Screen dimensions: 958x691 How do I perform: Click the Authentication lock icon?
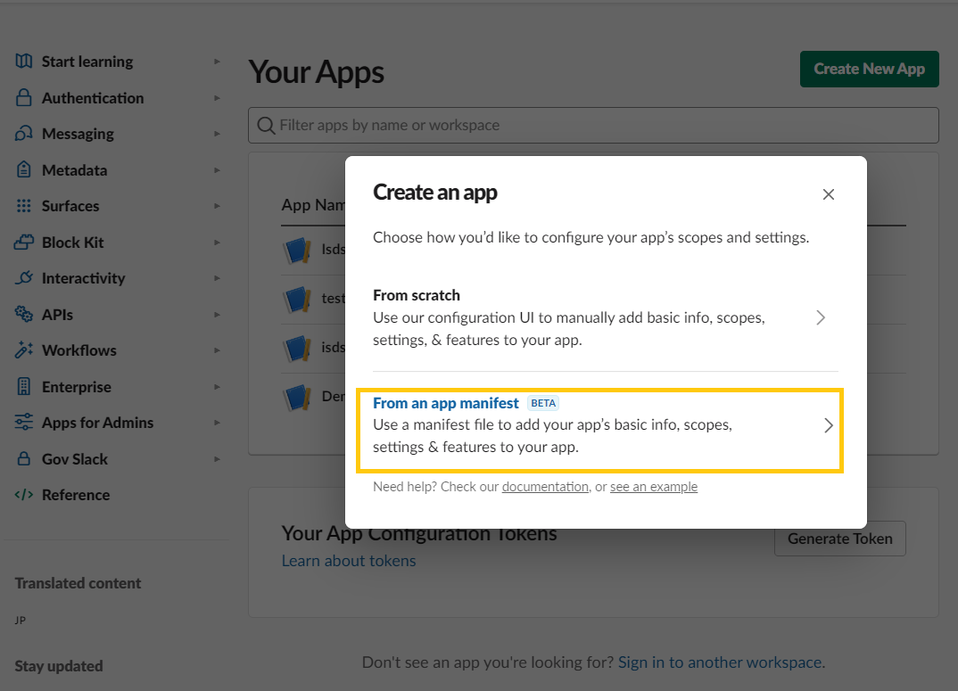coord(24,98)
